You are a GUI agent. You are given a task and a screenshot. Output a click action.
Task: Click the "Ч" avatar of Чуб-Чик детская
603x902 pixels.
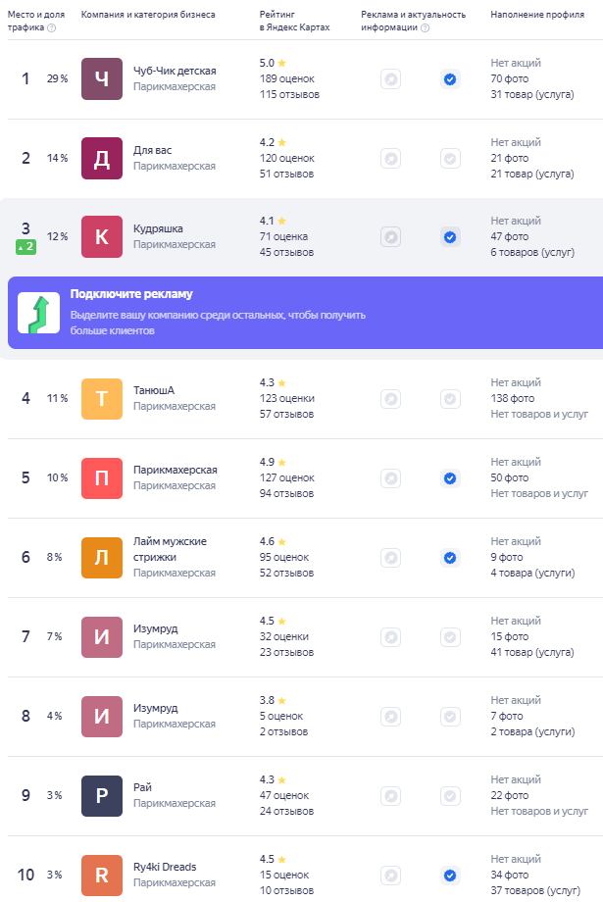(x=102, y=78)
